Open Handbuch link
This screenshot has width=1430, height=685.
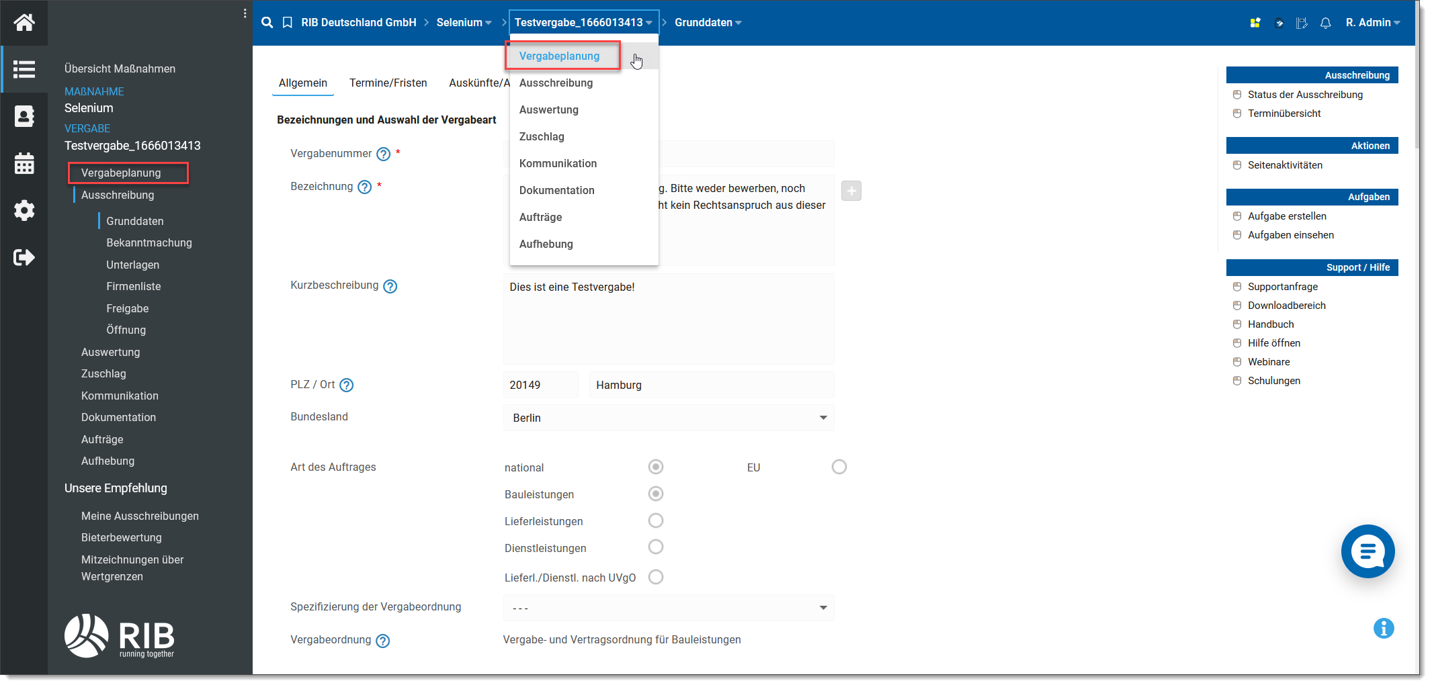pyautogui.click(x=1271, y=324)
